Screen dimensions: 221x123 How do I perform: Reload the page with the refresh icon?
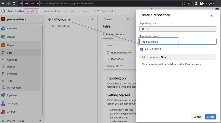tap(14, 3)
